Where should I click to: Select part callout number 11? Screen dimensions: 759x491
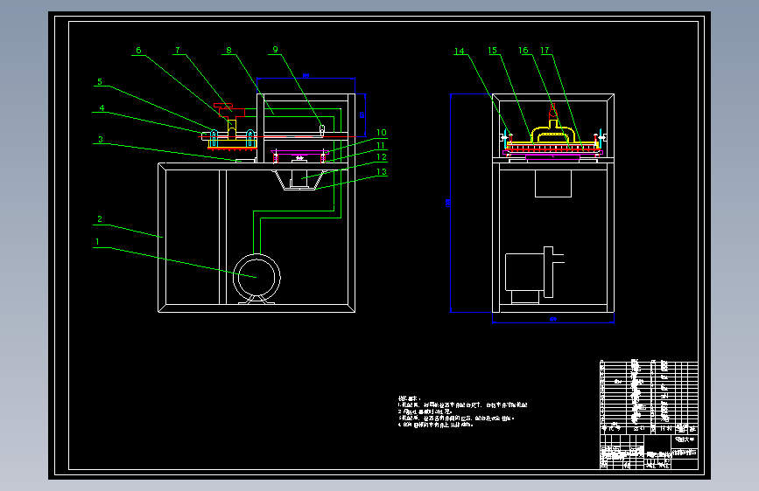tap(381, 145)
